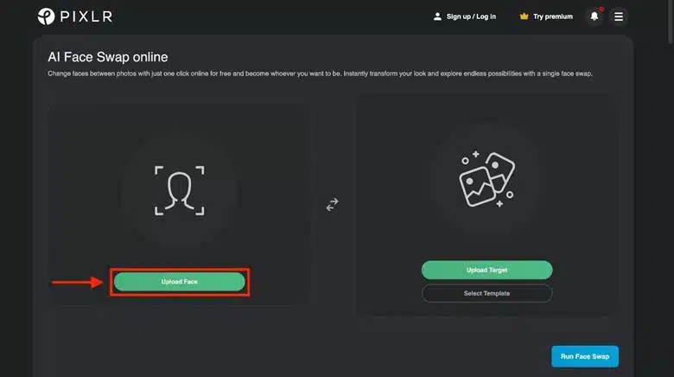Run Face Swap
Image resolution: width=674 pixels, height=377 pixels.
pos(585,356)
